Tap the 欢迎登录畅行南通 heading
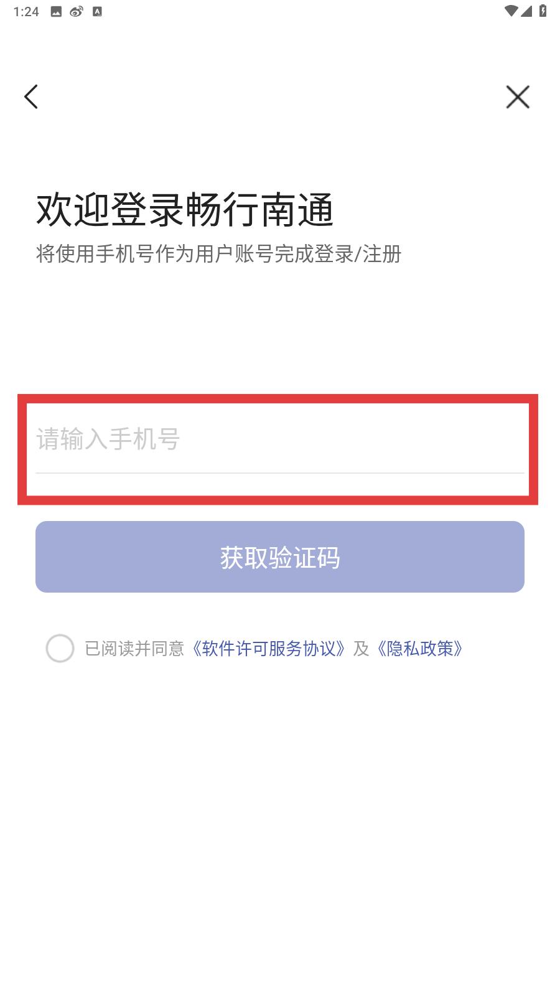 click(185, 210)
